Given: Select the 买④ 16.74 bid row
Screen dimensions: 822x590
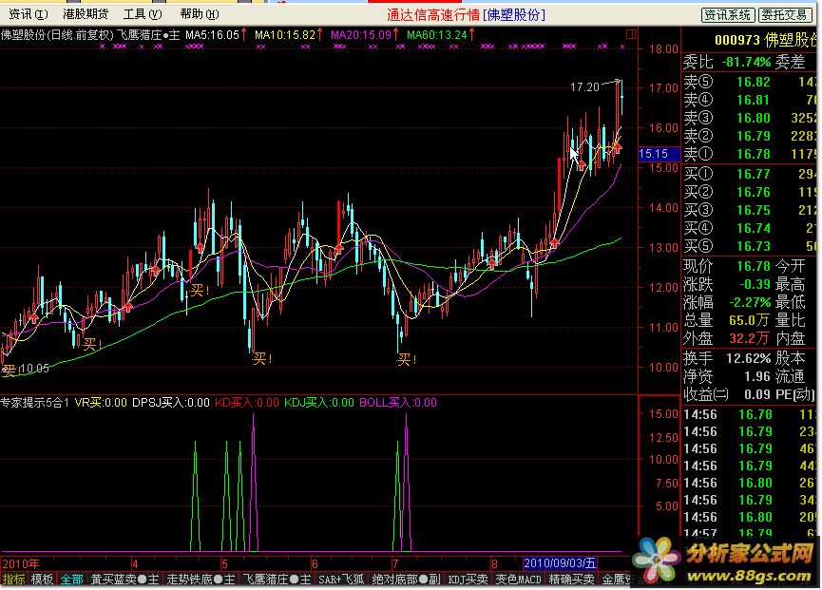Looking at the screenshot, I should tap(752, 228).
